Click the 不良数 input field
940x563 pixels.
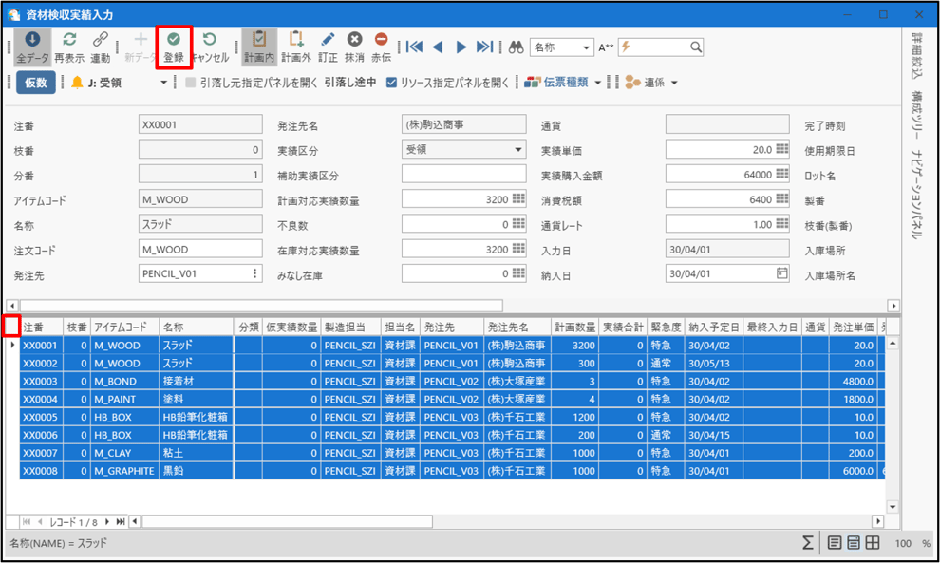(x=463, y=224)
